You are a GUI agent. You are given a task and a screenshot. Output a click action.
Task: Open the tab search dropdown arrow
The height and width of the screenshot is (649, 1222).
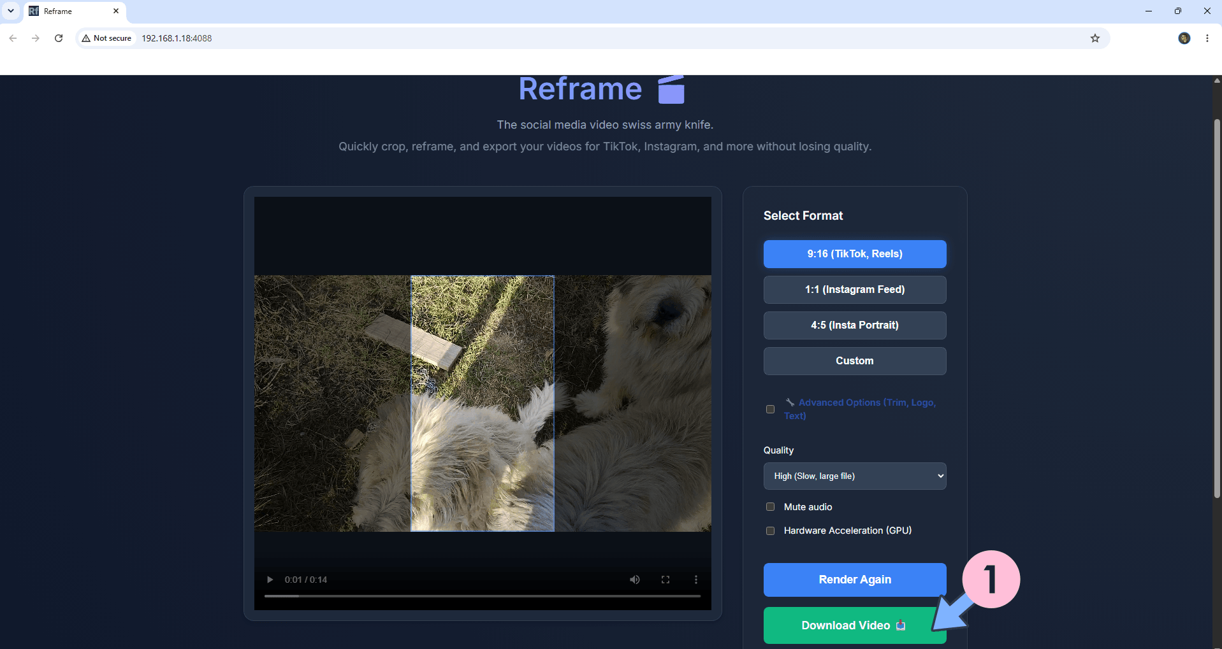point(11,11)
